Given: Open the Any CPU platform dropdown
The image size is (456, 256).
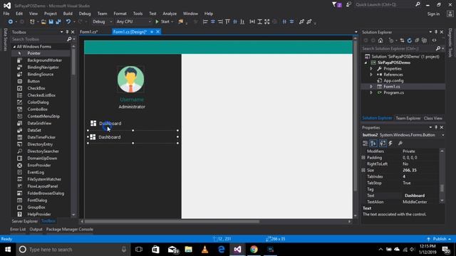Looking at the screenshot, I should pyautogui.click(x=133, y=22).
